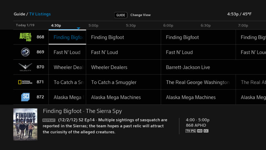Select Alaska Mega Machines at 4:30p
This screenshot has height=150, width=266.
tap(67, 97)
